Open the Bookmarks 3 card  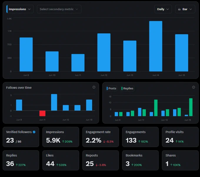[x=140, y=160]
